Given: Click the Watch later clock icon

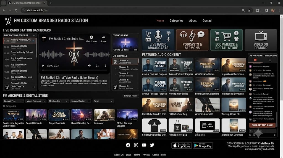Looking at the screenshot, I should click(91, 37).
